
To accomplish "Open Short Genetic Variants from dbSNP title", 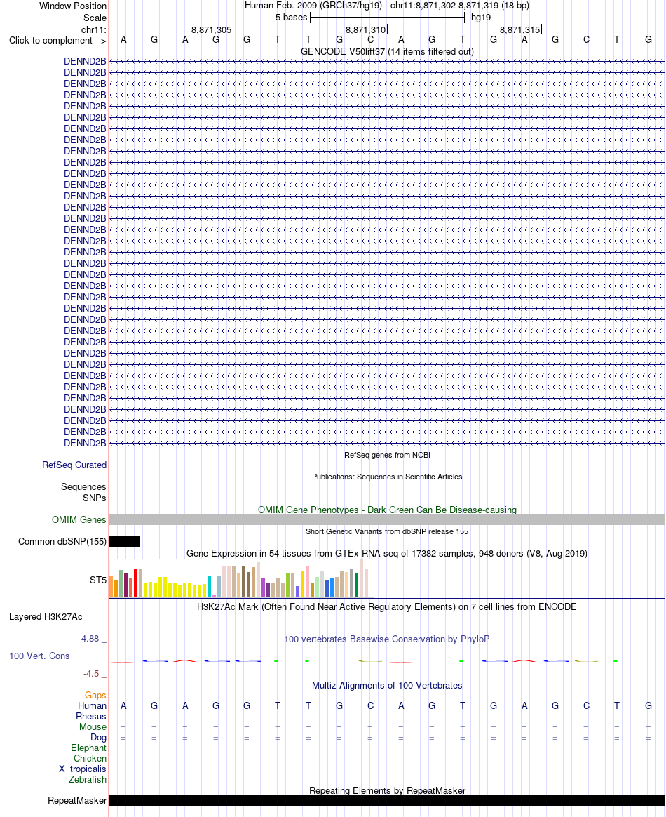I will 387,531.
